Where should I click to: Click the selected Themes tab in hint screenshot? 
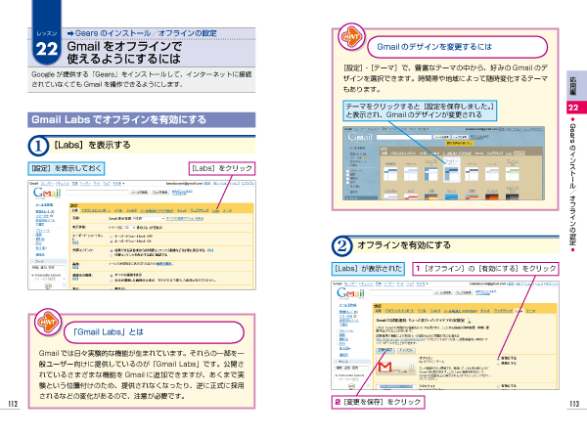tap(519, 153)
